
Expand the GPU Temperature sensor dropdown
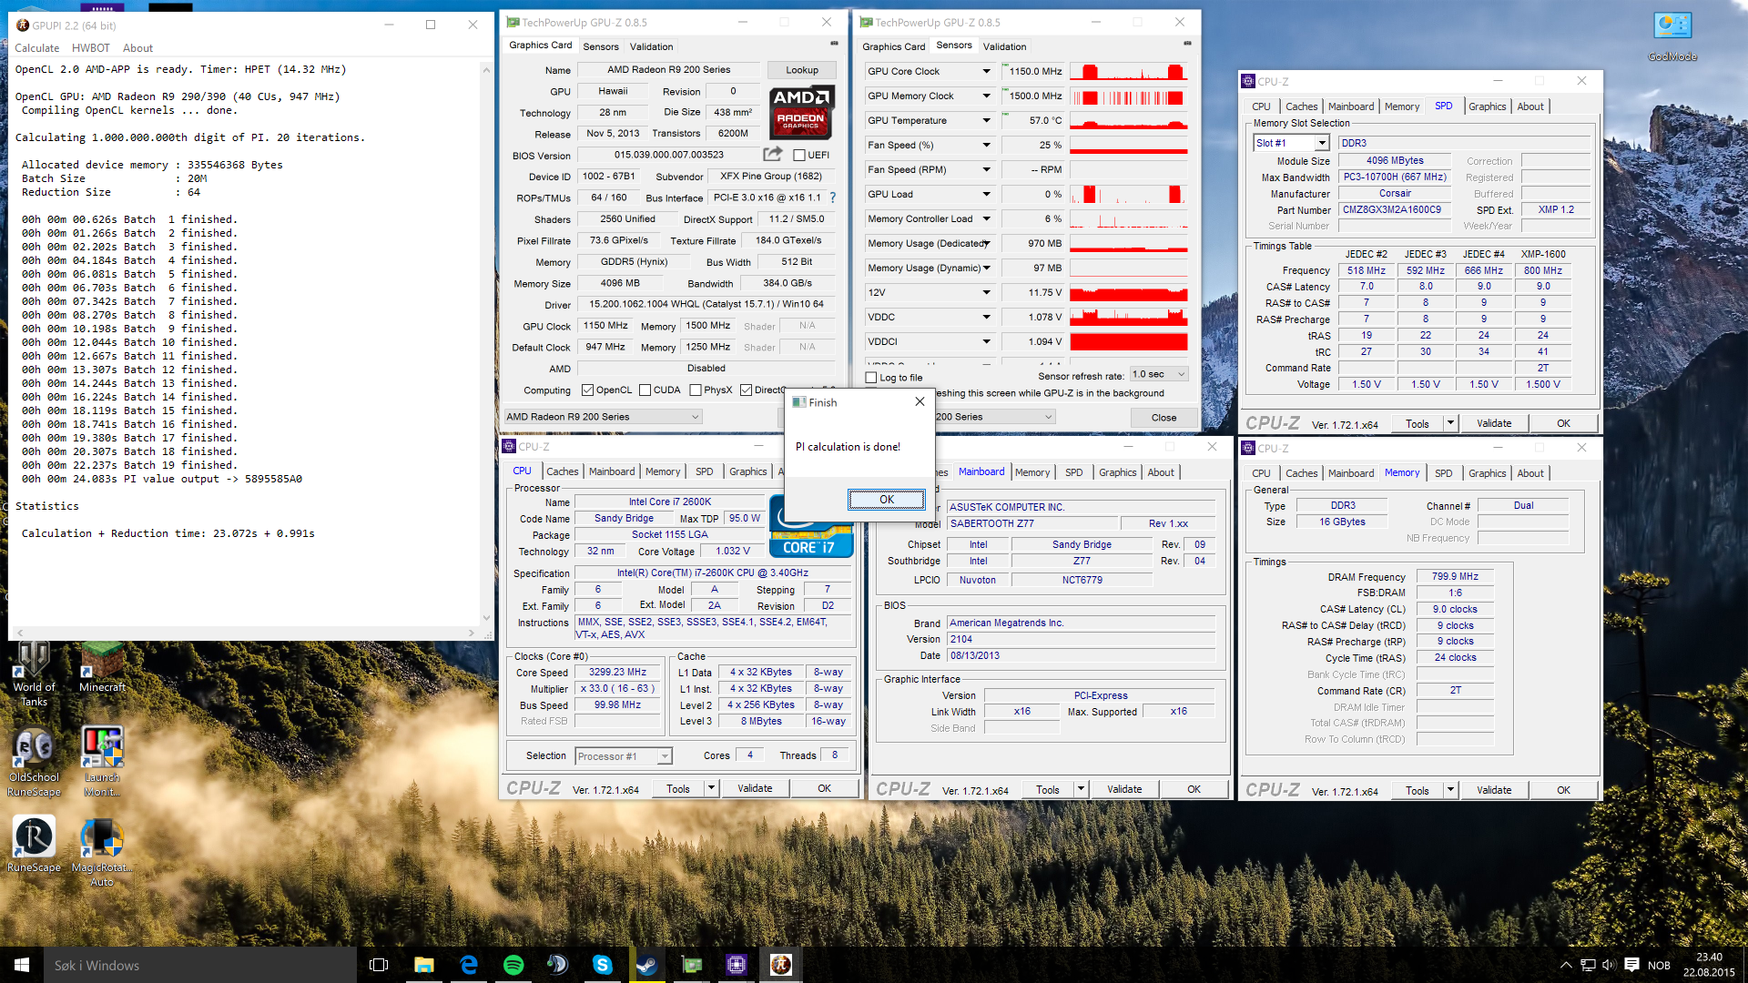986,120
